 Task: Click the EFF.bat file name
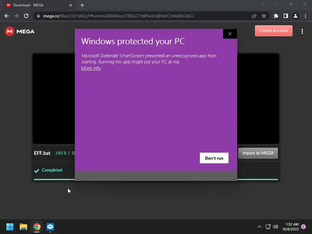point(42,153)
